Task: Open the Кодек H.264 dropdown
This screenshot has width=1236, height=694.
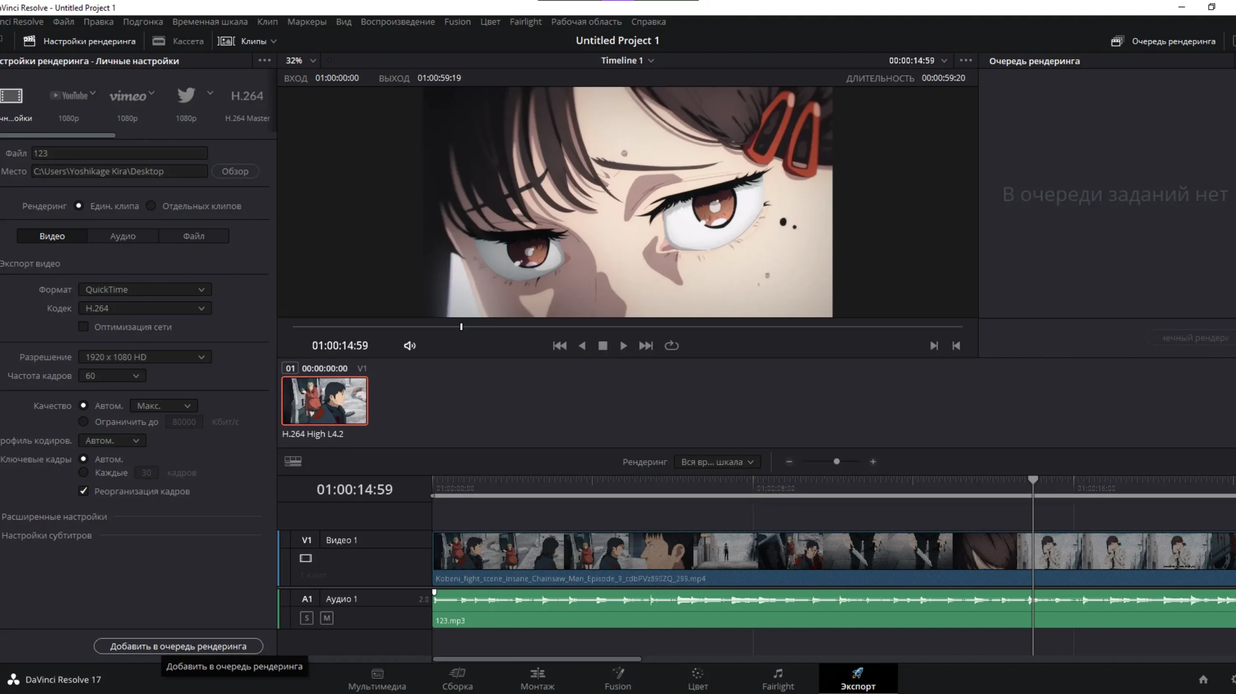Action: (145, 308)
